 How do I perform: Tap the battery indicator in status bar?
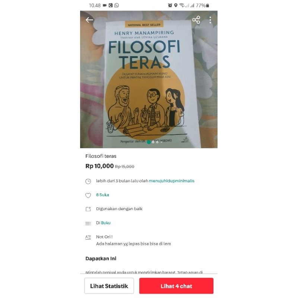[208, 5]
